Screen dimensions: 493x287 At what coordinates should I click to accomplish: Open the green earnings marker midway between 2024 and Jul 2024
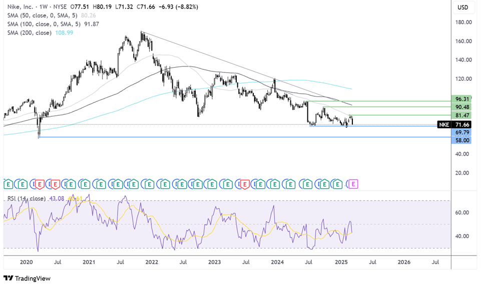point(290,184)
